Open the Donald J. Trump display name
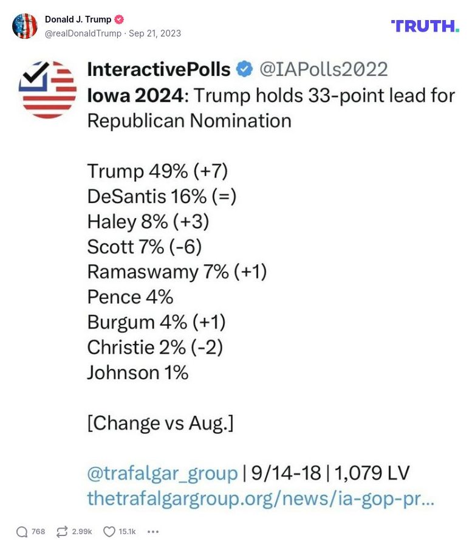This screenshot has width=472, height=550. pos(78,19)
